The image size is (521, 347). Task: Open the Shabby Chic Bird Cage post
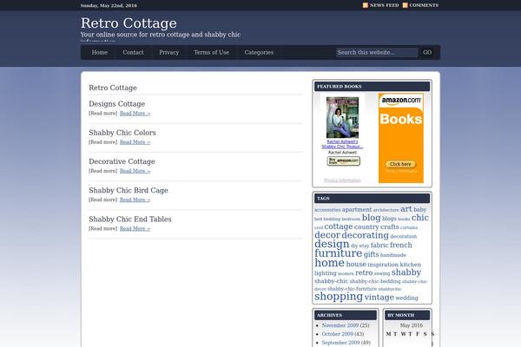click(129, 191)
